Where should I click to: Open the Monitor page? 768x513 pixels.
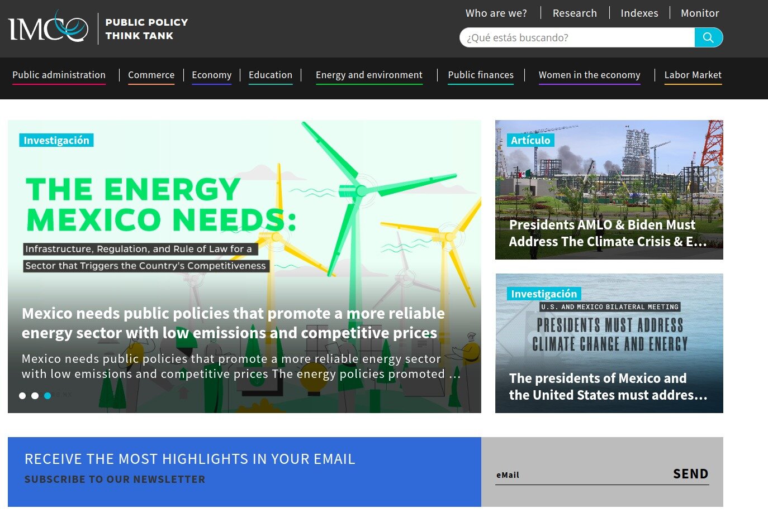[699, 13]
